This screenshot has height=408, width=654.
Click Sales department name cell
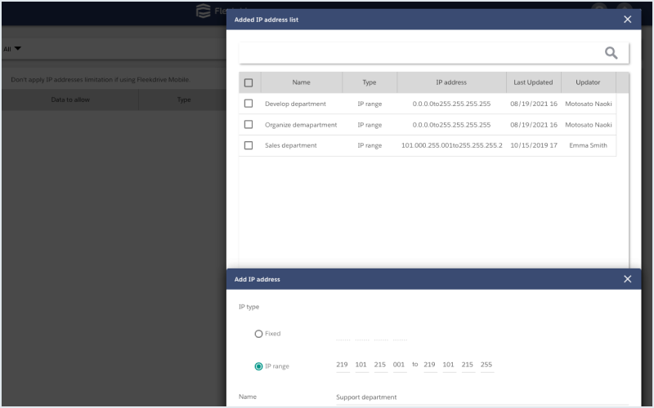coord(291,145)
